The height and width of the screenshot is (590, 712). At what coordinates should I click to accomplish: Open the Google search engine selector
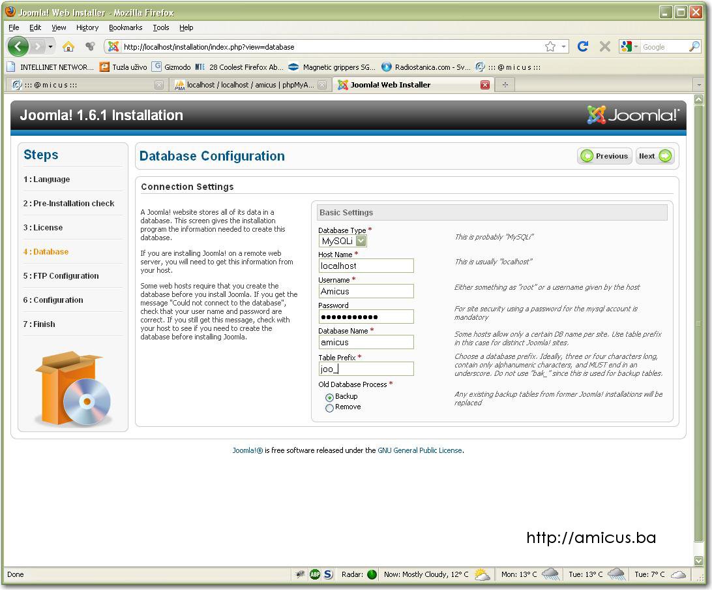630,46
